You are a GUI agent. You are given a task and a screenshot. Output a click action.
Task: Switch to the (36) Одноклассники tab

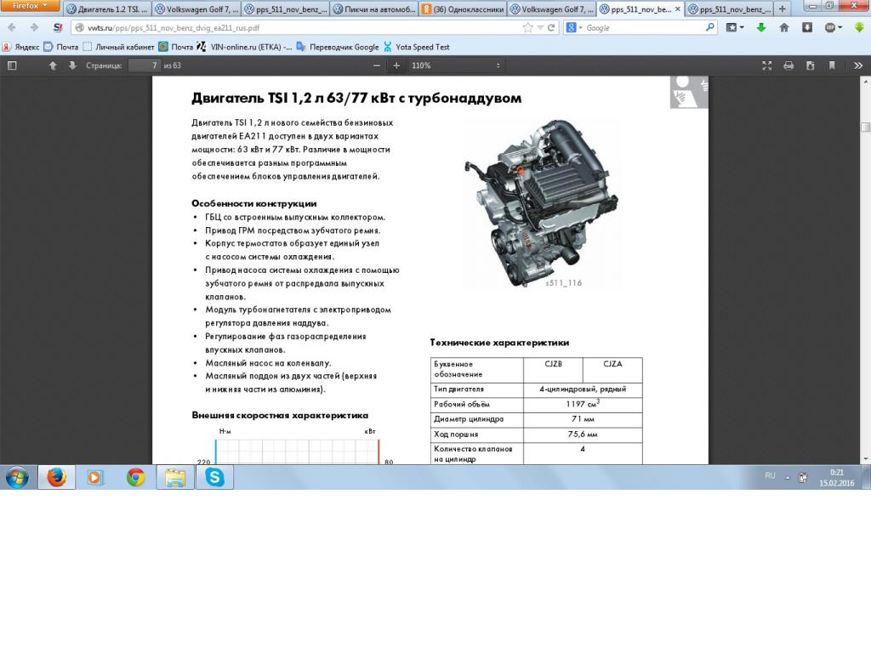coord(463,9)
